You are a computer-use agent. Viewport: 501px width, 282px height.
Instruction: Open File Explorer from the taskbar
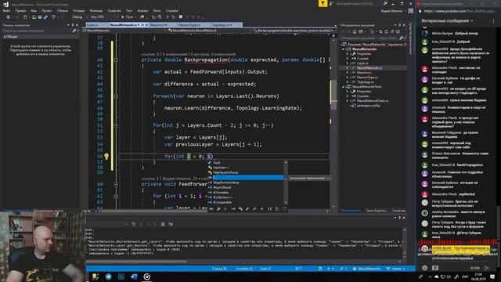click(x=96, y=277)
